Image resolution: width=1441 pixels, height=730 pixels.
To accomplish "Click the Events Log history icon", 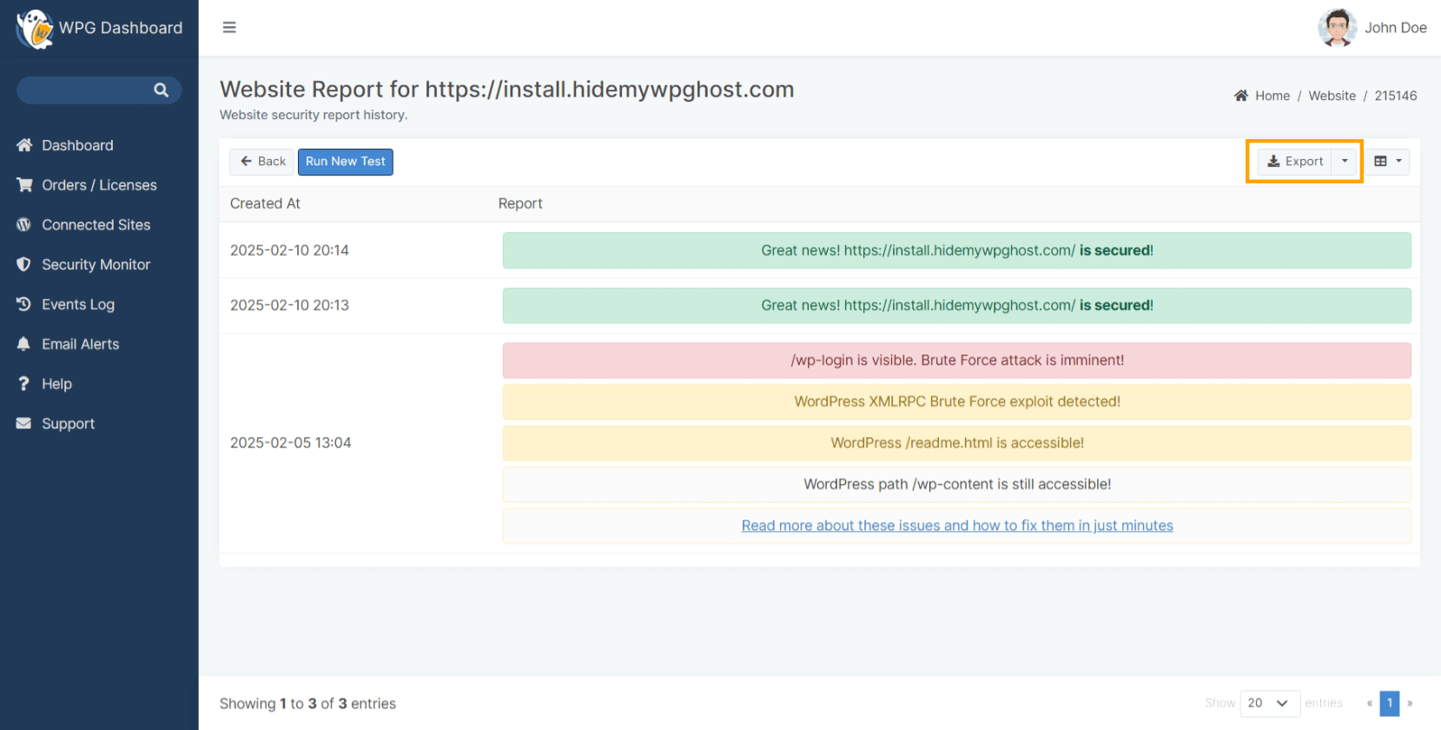I will click(24, 304).
